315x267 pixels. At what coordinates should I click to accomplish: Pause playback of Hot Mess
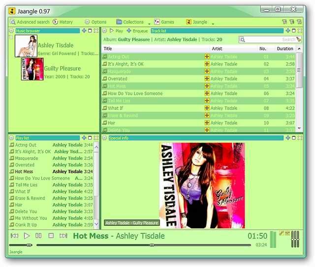coord(38,236)
